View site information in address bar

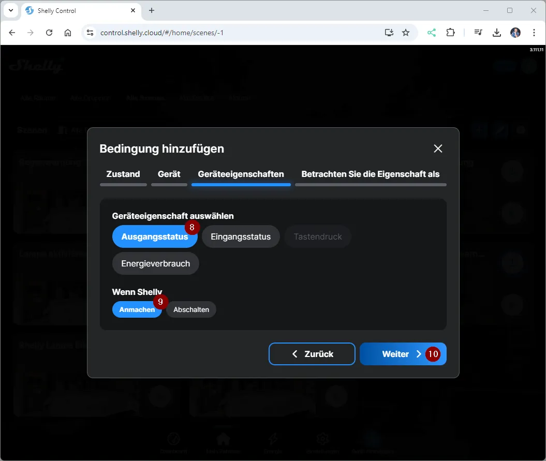[x=90, y=33]
